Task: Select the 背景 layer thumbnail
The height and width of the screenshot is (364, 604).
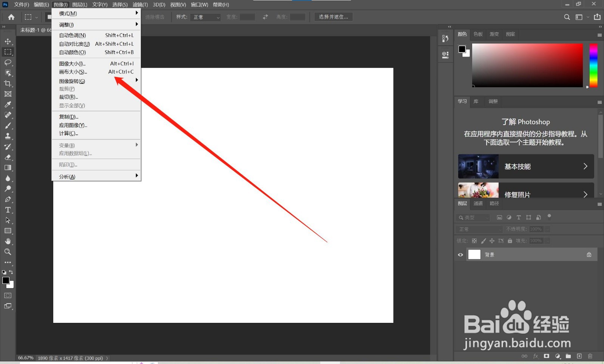Action: point(474,254)
